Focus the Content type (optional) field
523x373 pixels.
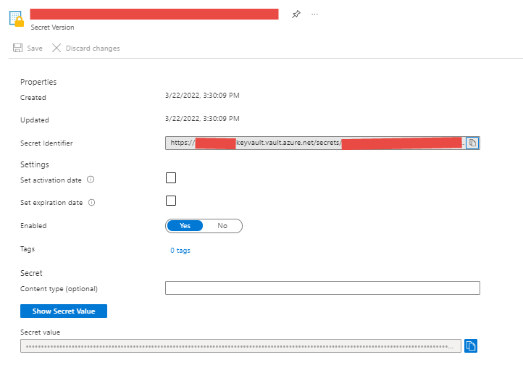coord(322,288)
